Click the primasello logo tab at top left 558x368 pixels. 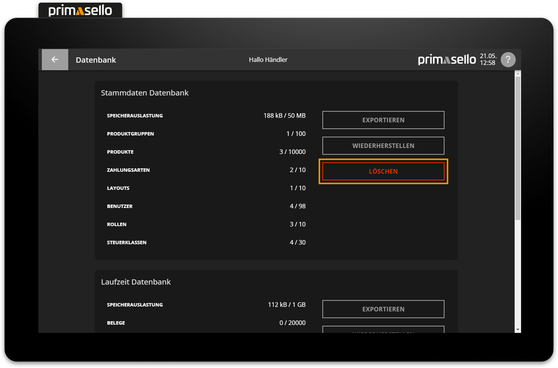pyautogui.click(x=80, y=10)
